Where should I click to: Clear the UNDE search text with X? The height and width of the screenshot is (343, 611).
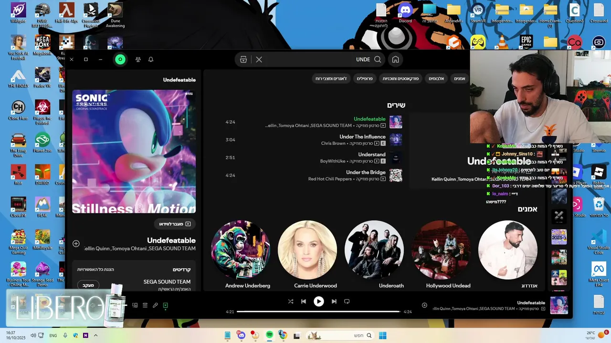pyautogui.click(x=259, y=60)
